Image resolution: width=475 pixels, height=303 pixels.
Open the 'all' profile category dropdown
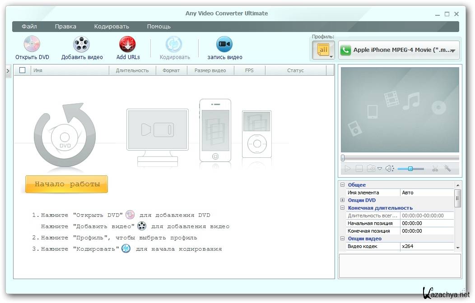coord(324,50)
